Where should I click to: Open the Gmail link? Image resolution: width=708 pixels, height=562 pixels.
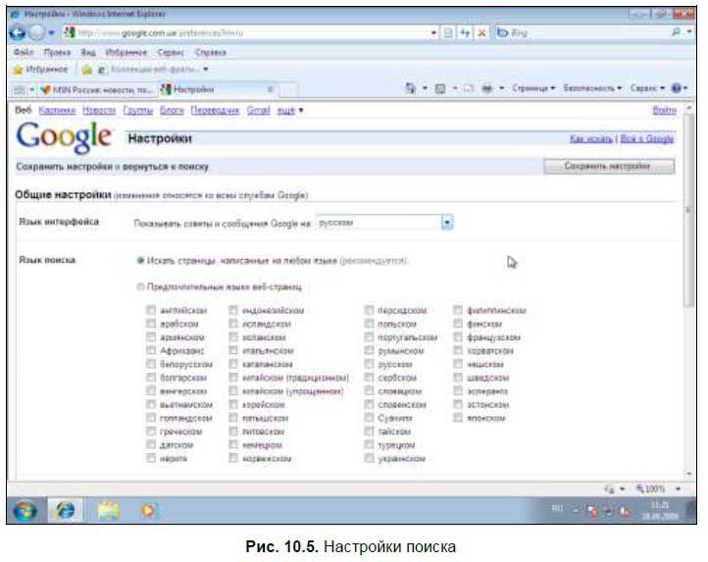pos(258,110)
